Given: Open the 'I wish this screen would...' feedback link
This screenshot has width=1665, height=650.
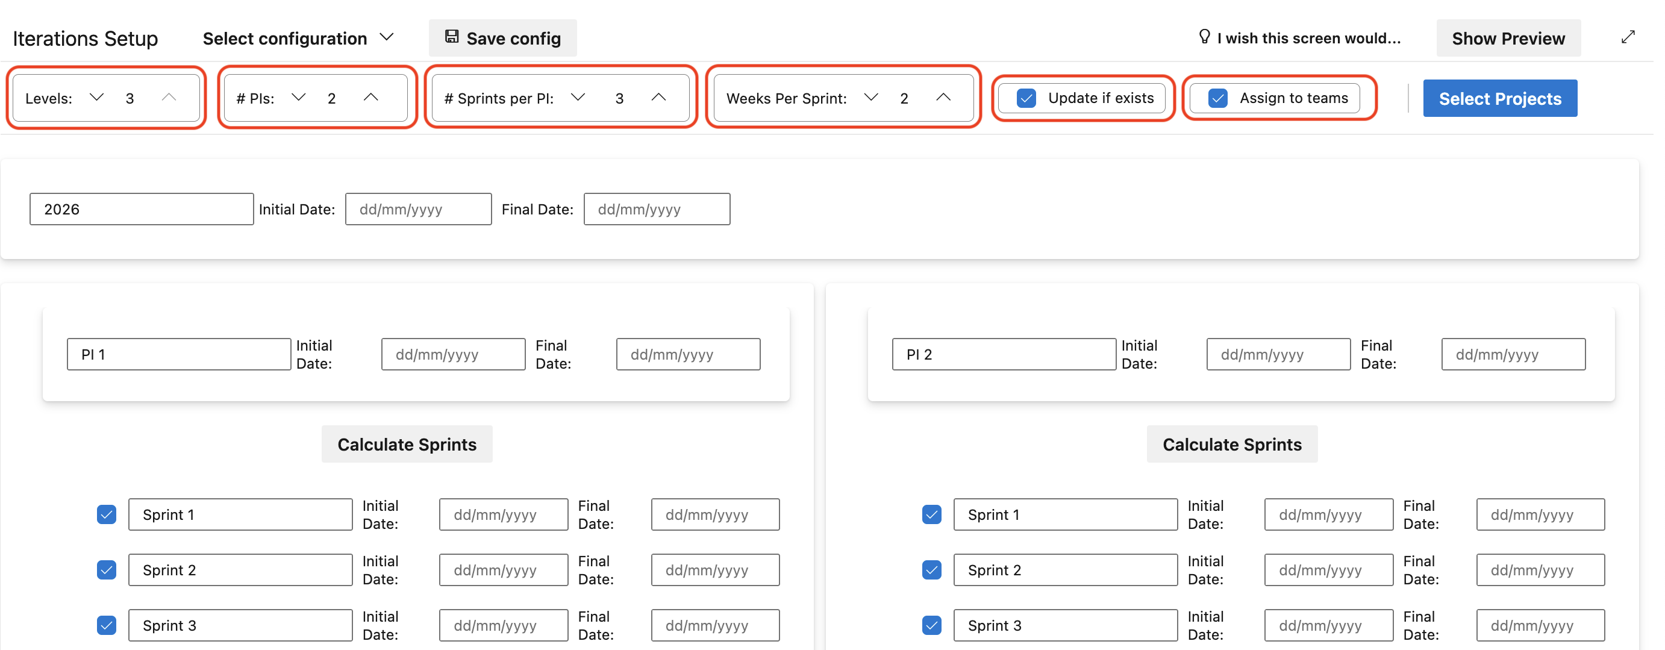Looking at the screenshot, I should point(1300,38).
